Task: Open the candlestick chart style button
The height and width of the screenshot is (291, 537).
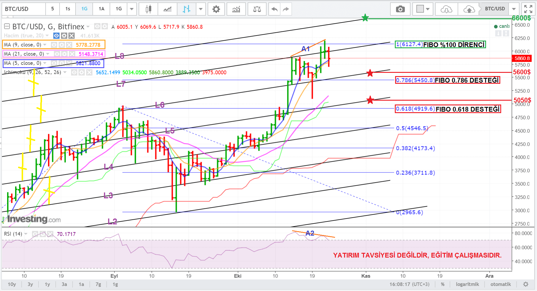Action: pyautogui.click(x=148, y=9)
